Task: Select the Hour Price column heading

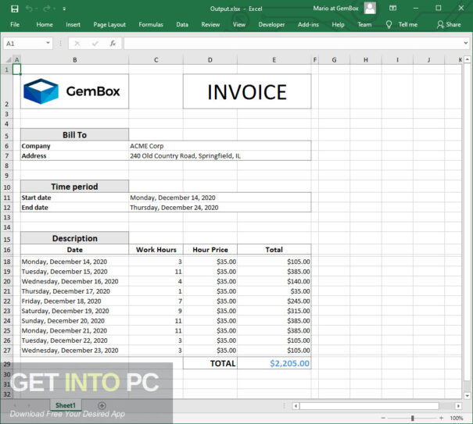Action: point(210,250)
